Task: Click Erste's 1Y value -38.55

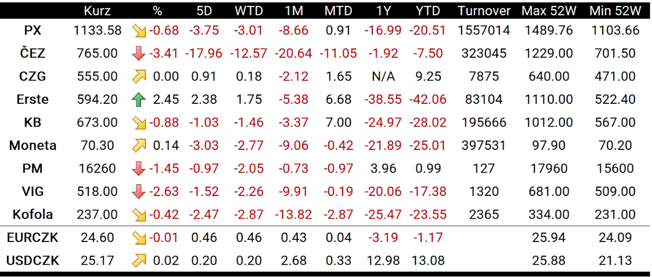Action: point(382,100)
